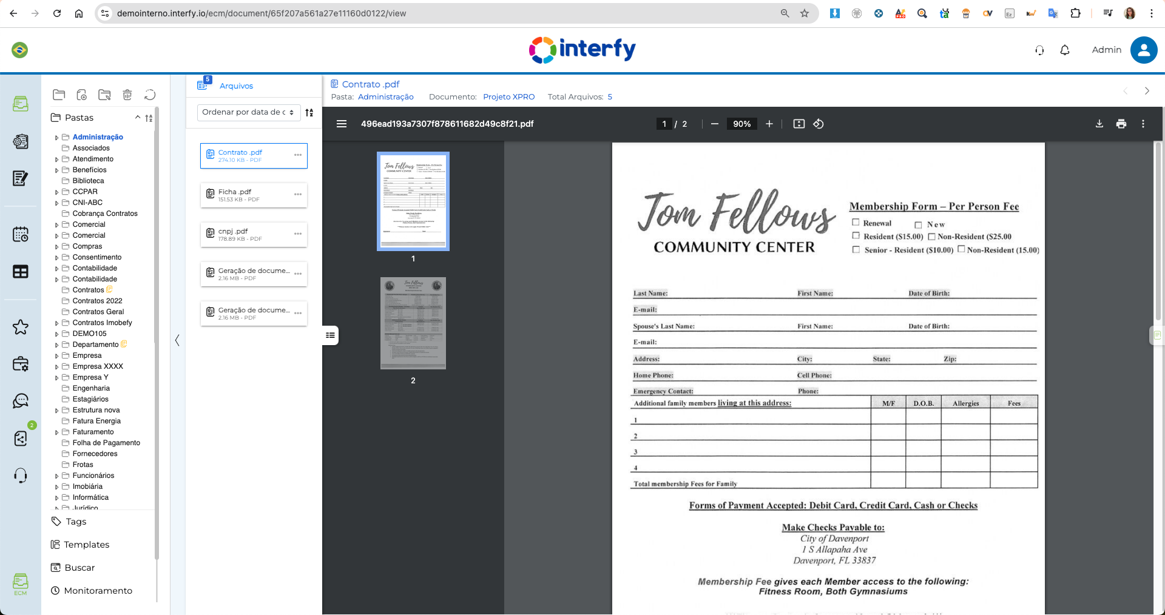Open the blue user profile avatar

1144,50
